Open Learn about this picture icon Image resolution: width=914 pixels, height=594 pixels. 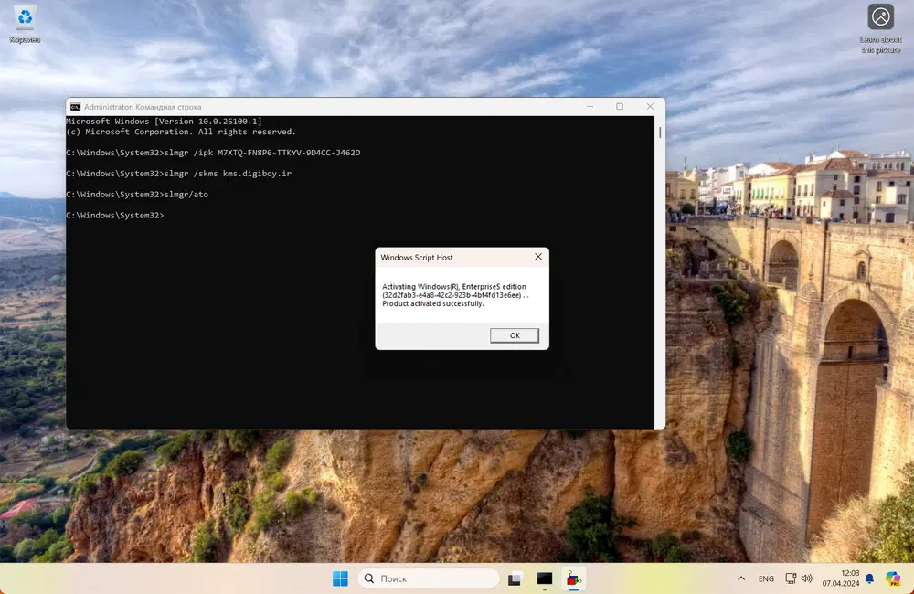point(880,28)
